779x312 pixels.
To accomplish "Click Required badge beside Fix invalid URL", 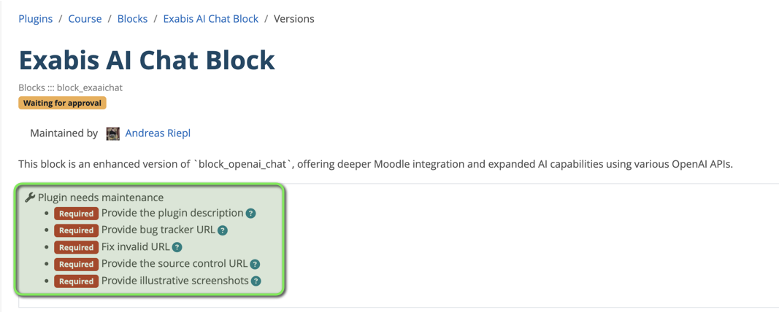I will (x=77, y=248).
